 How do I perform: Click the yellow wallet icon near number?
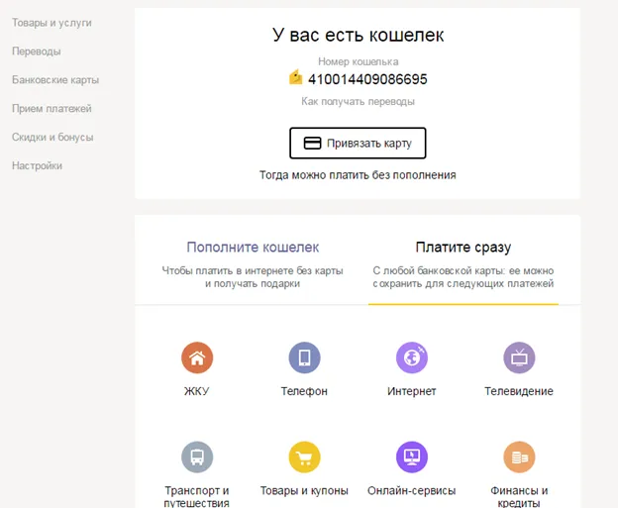295,78
